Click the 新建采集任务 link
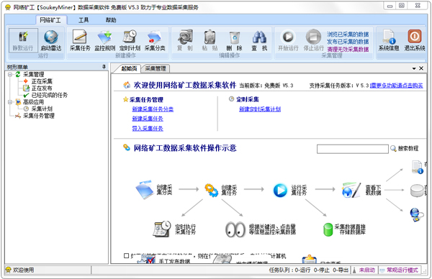The height and width of the screenshot is (279, 432). tap(148, 119)
